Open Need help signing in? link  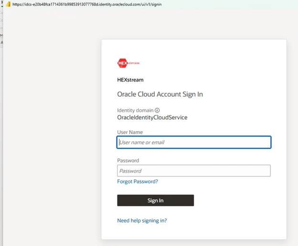[x=142, y=221]
